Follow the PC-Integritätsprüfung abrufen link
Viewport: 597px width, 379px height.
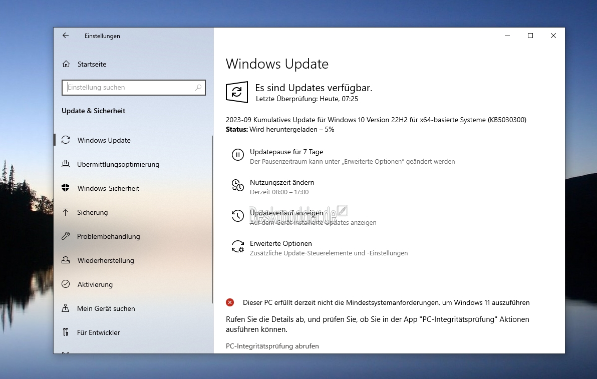click(272, 346)
